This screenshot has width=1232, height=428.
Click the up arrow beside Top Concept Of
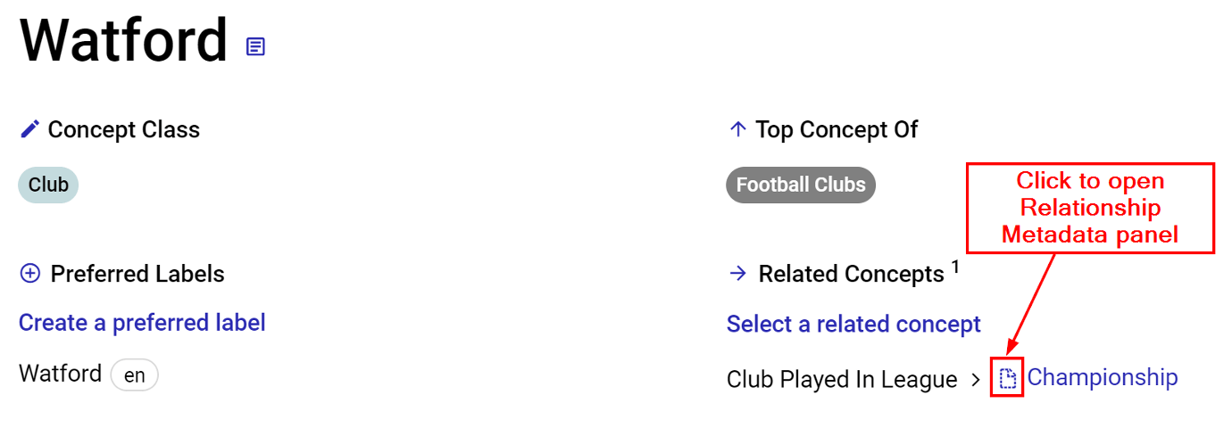(737, 129)
